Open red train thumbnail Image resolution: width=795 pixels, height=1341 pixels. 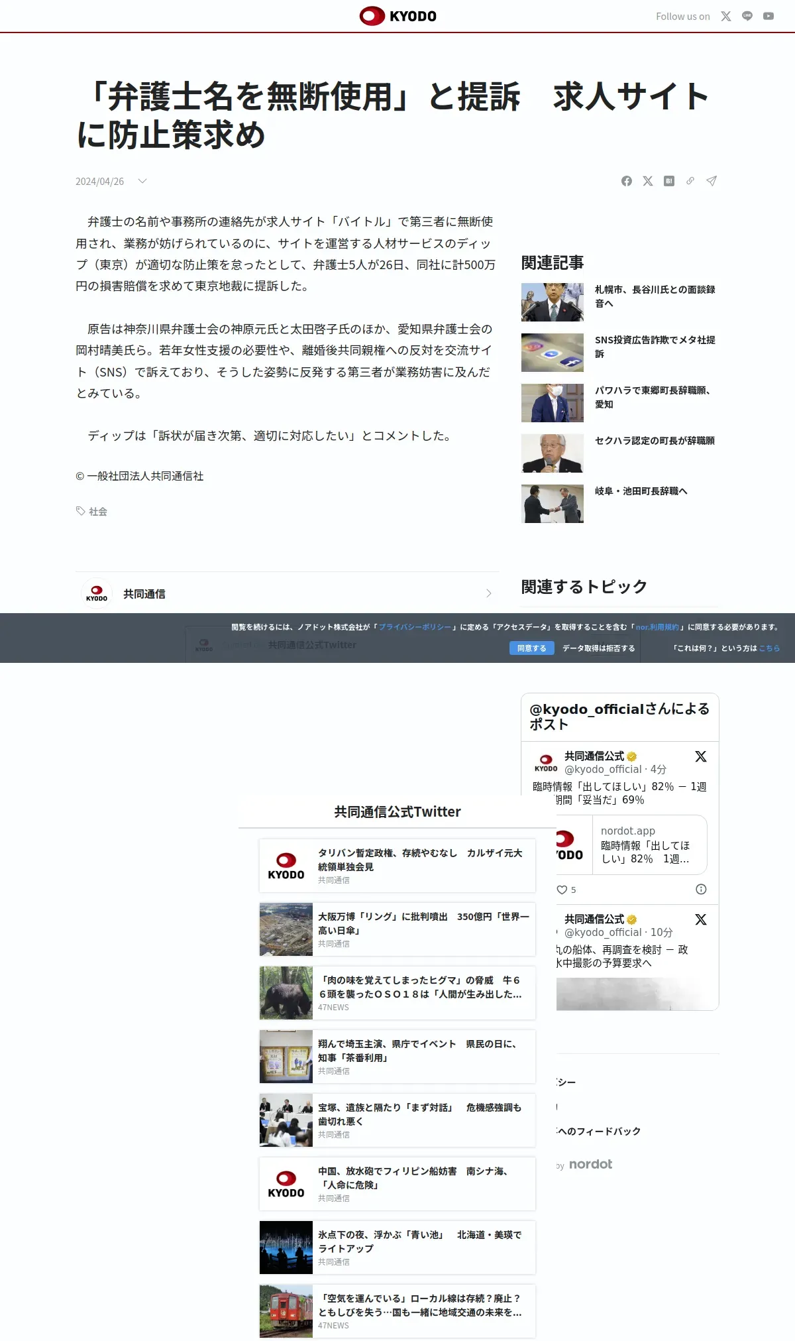click(286, 1311)
